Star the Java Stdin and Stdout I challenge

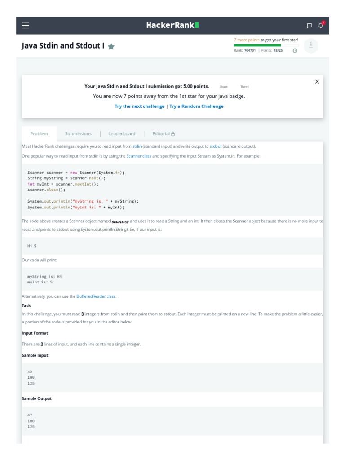[x=111, y=46]
